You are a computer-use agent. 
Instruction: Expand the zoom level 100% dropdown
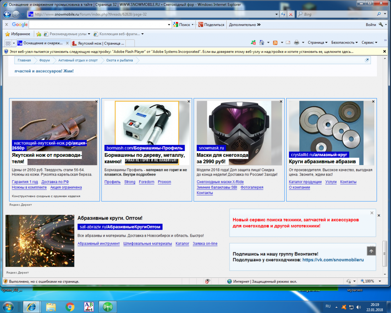[377, 281]
